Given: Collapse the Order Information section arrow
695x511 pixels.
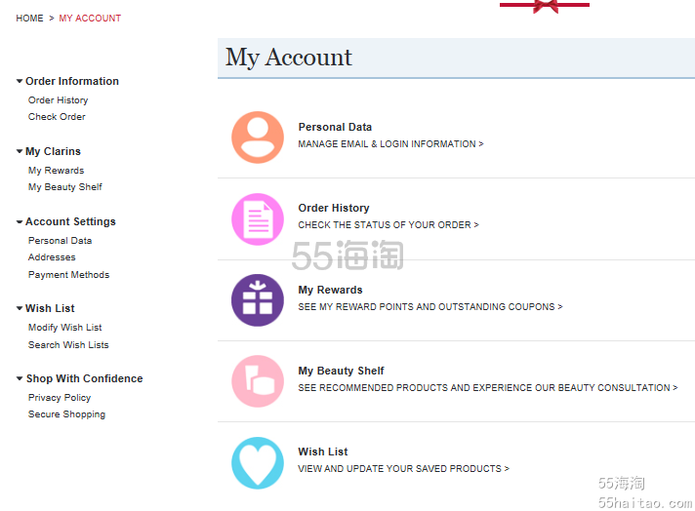Looking at the screenshot, I should (x=20, y=81).
